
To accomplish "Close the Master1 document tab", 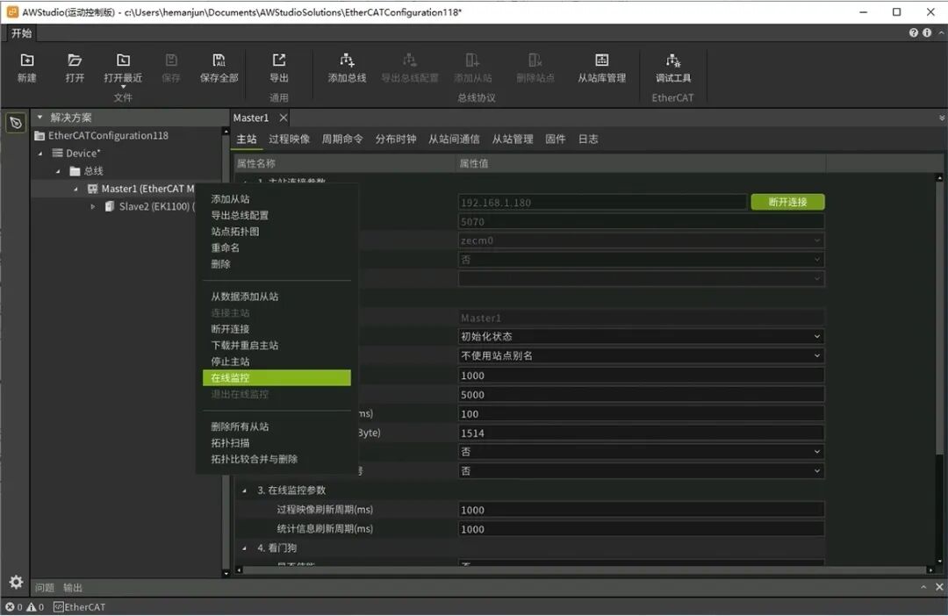I will pos(283,118).
